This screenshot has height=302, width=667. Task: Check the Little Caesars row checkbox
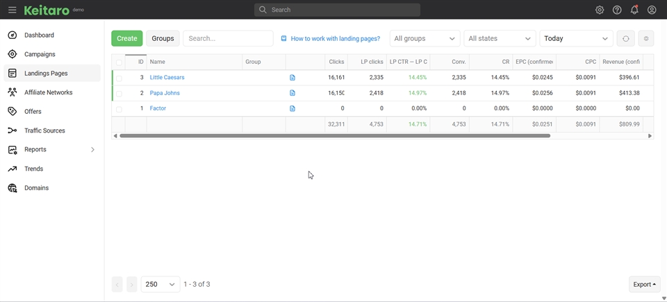click(119, 78)
